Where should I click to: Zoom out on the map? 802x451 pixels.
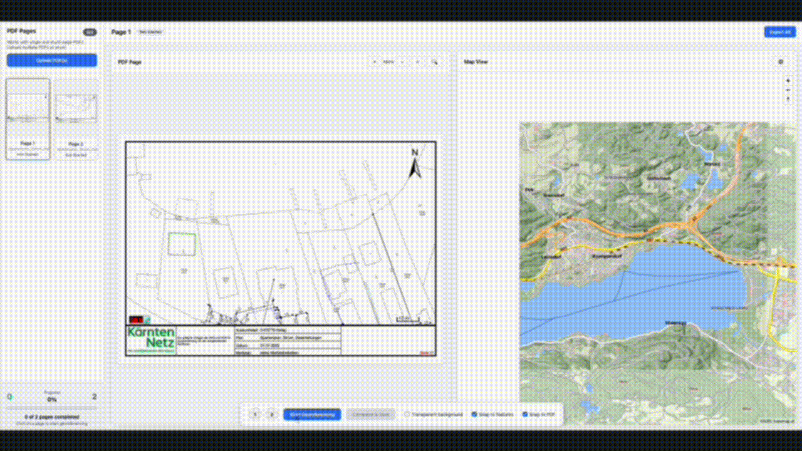coord(788,90)
